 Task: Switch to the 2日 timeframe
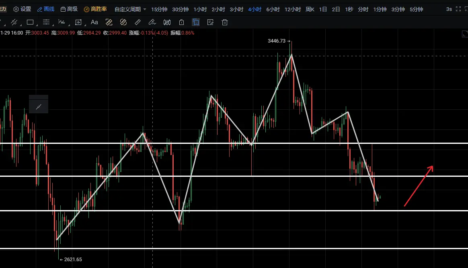[x=336, y=9]
